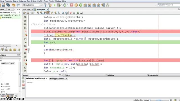Open the Tools menu
Viewport: 180px width, 101px height.
coord(51,1)
